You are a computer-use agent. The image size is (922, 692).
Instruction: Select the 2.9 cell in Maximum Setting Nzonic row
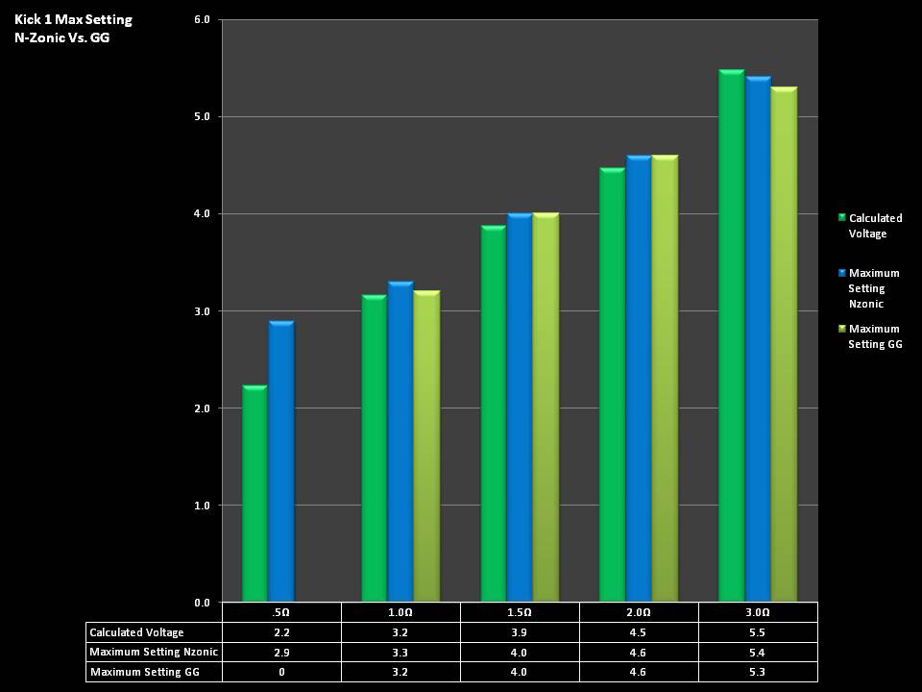point(281,653)
